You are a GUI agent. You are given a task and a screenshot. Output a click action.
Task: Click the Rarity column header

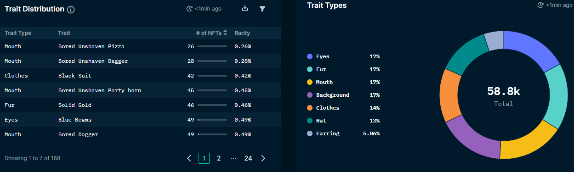(x=242, y=33)
